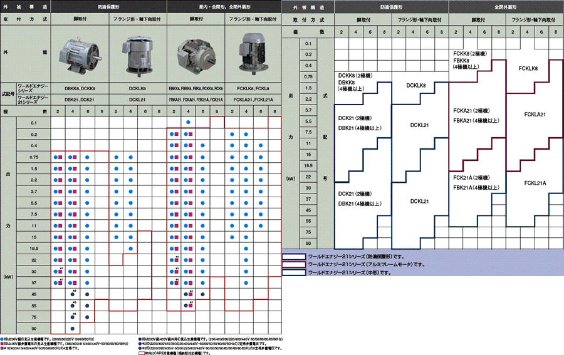This screenshot has width=564, height=355.
Task: Click the FCKLA21, FCKL21A model code cell
Action: pos(254,99)
